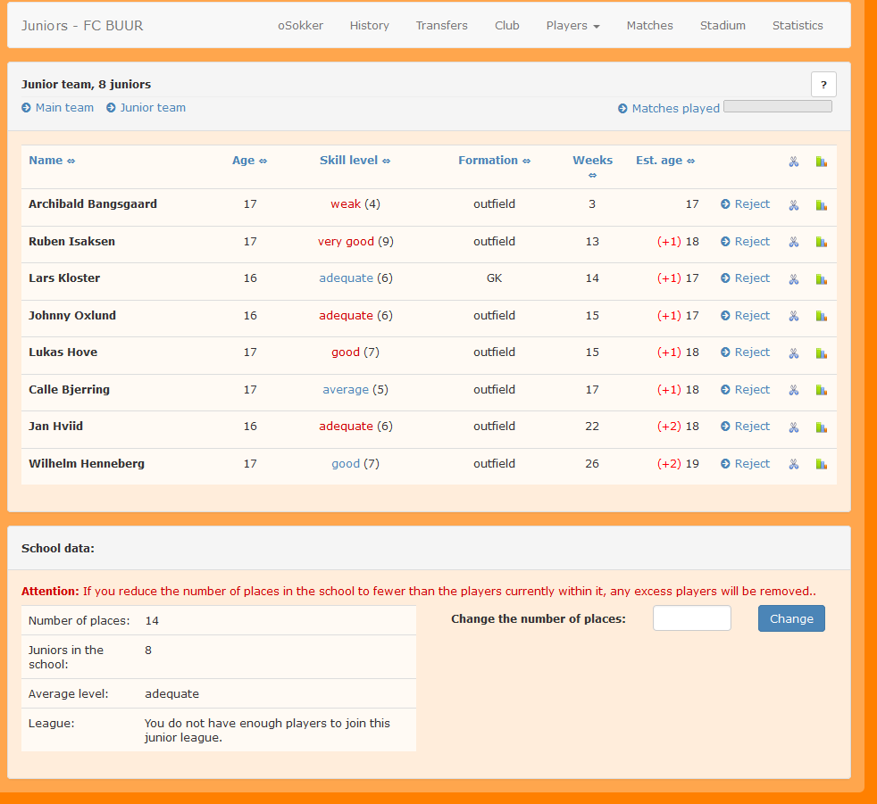Reject junior Lukas Hove
Image resolution: width=877 pixels, height=804 pixels.
745,352
